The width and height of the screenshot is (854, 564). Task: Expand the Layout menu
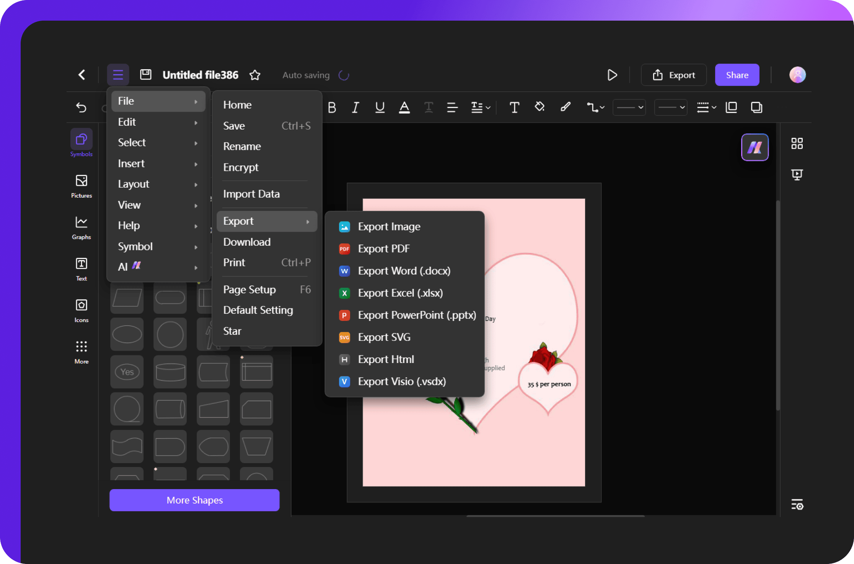coord(158,184)
